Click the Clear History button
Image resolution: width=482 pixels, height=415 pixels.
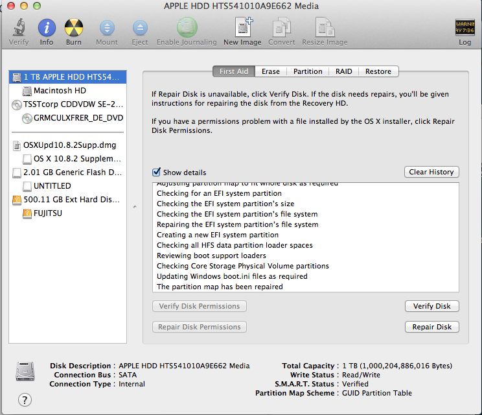click(x=431, y=172)
